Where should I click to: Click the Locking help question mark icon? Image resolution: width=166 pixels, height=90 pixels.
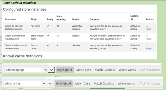132,19
